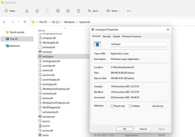Screen dimensions: 195x137
Task: Switch to the Previous Versions tab
Action: (131, 36)
